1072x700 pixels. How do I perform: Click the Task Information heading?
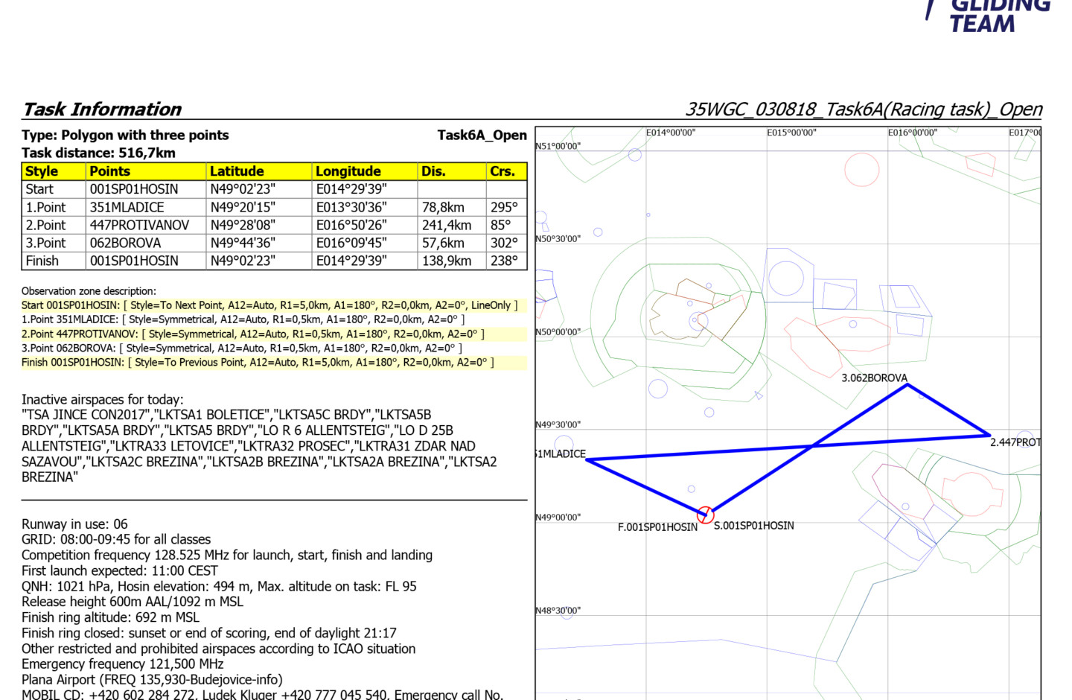(x=102, y=109)
